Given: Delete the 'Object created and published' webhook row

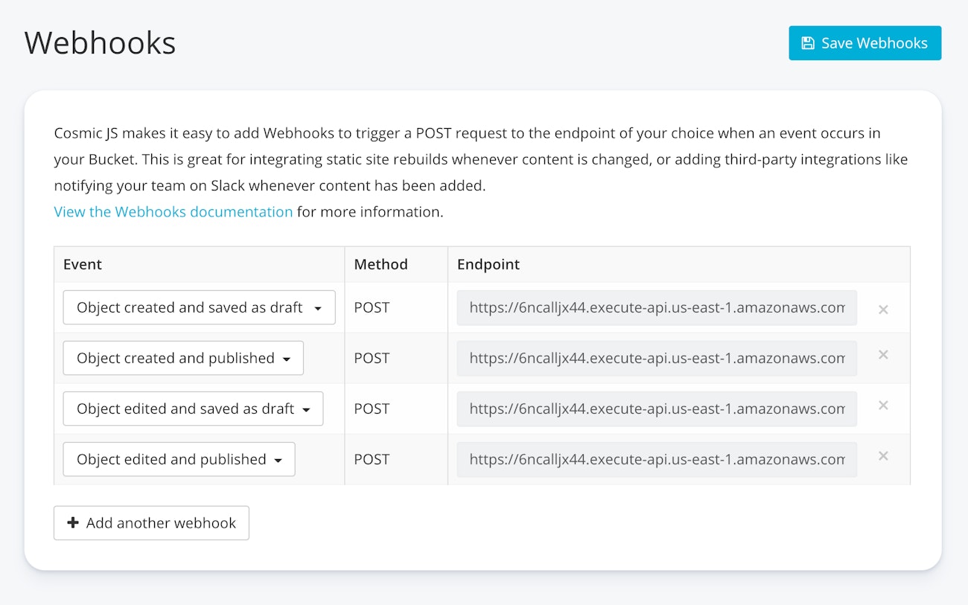Looking at the screenshot, I should click(883, 355).
